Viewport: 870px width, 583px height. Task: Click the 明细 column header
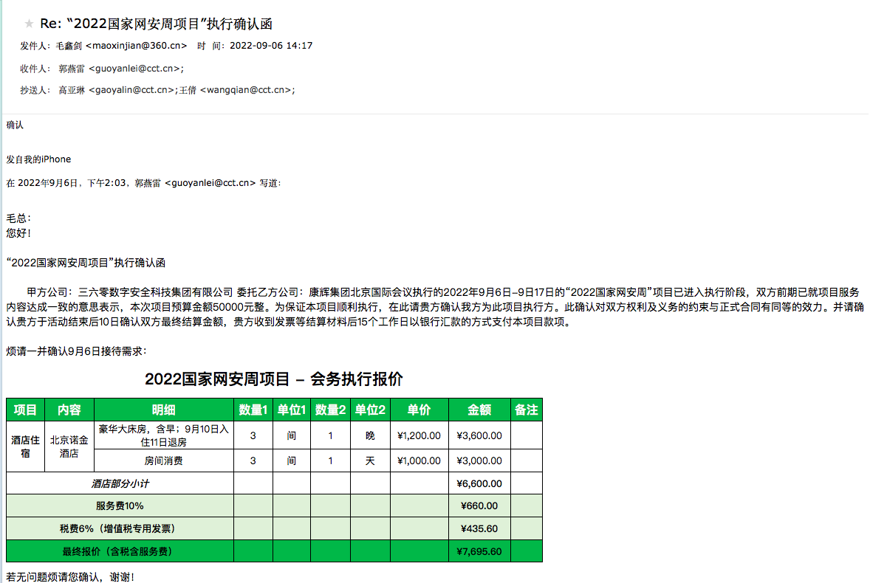click(x=163, y=410)
